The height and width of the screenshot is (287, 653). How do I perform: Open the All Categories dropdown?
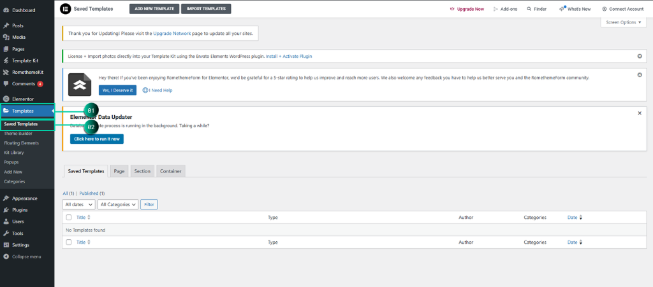[118, 204]
